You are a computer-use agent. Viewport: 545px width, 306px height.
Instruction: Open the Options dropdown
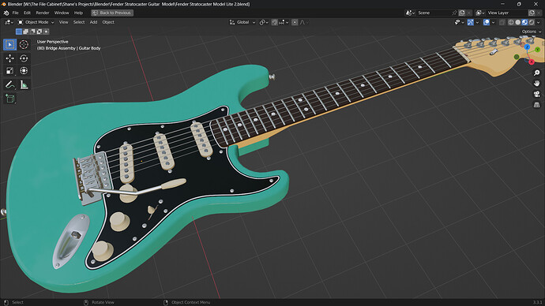(532, 32)
